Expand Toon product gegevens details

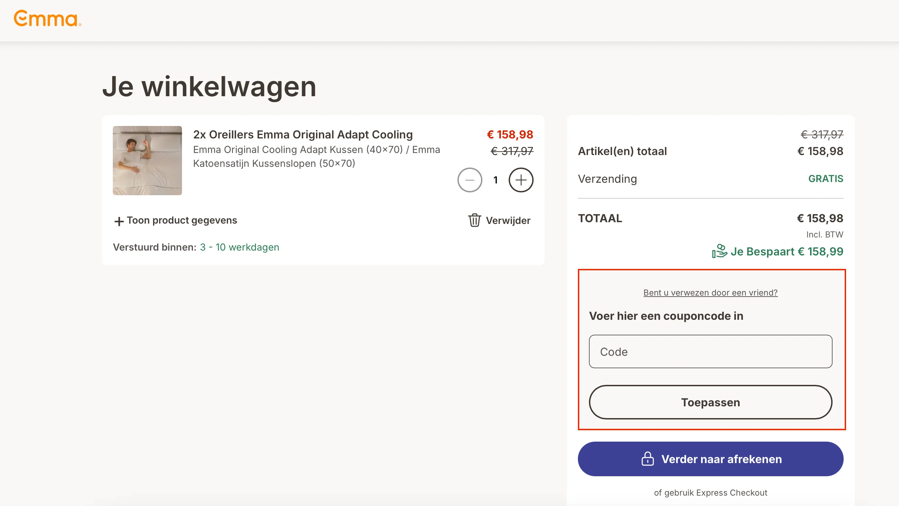[x=182, y=220]
